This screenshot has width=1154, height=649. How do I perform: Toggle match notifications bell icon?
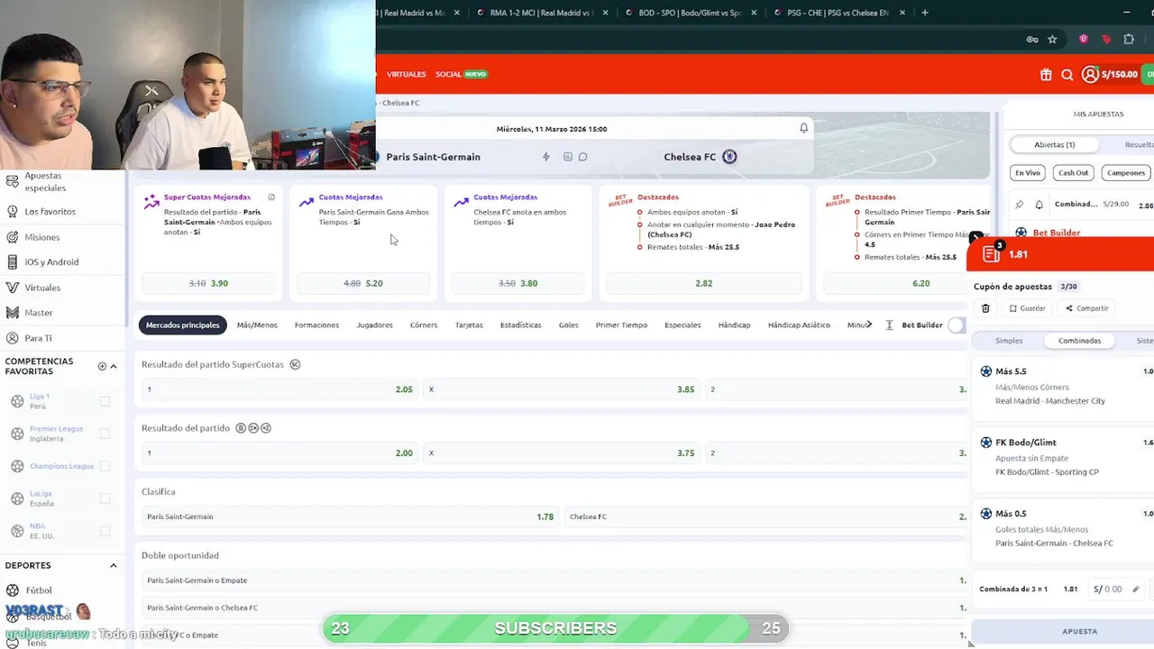coord(803,128)
